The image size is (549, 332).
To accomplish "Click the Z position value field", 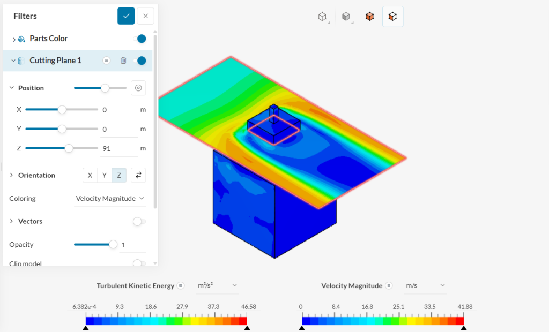I will click(119, 148).
